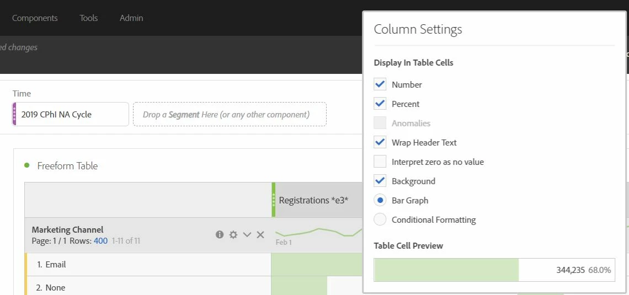Click the purple handle on 2019 CPhI NA Cycle
The image size is (629, 295).
[x=14, y=114]
